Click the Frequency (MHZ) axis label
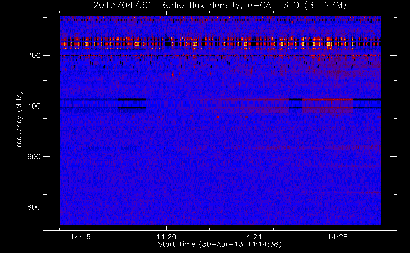This screenshot has width=410, height=253. [x=19, y=121]
